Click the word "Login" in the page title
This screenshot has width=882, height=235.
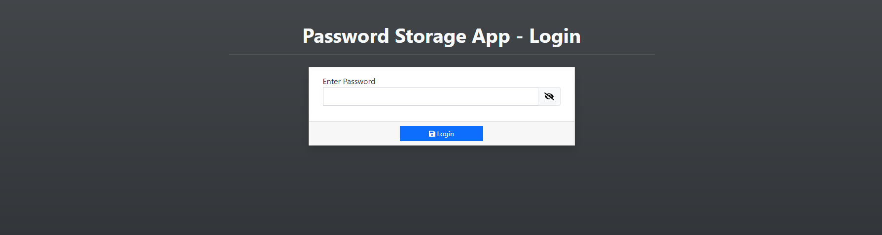click(x=555, y=36)
